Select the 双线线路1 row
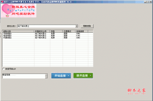The image size is (153, 101). (48, 34)
